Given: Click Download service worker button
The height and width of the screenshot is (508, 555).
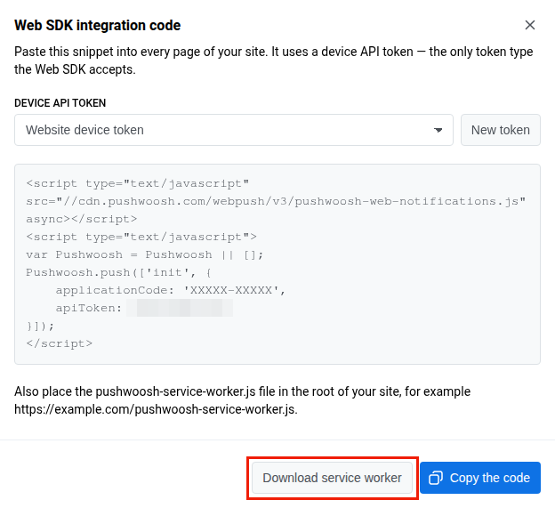Looking at the screenshot, I should 332,478.
